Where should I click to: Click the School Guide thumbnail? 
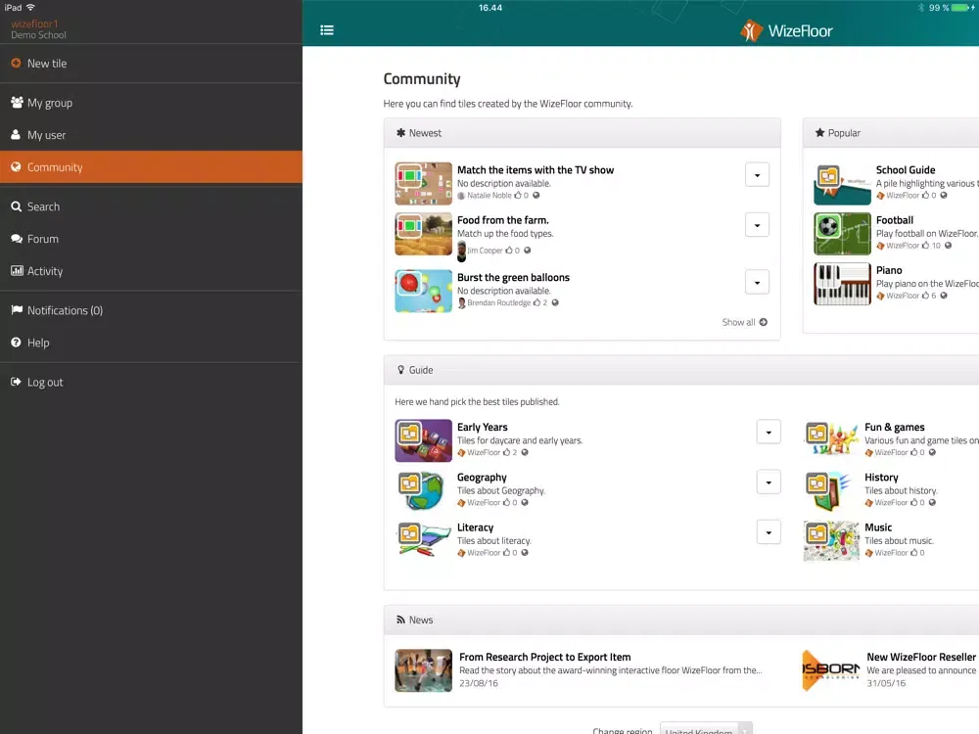tap(842, 184)
